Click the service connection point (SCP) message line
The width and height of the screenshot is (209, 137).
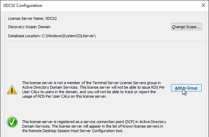click(x=94, y=122)
